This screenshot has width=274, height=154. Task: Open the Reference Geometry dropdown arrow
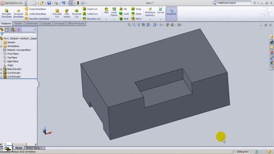150,19
